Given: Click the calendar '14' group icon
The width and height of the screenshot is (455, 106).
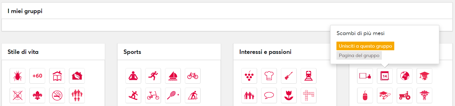Looking at the screenshot, I should point(384,76).
